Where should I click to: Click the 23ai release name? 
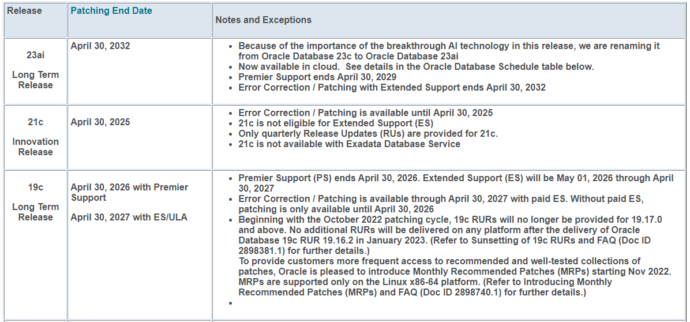(x=35, y=56)
